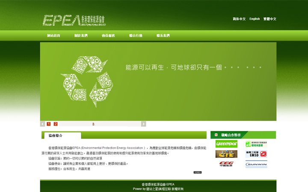Click the 戰略合作夥伴 heading text
Viewport: 308px width, 192px height.
[231, 135]
